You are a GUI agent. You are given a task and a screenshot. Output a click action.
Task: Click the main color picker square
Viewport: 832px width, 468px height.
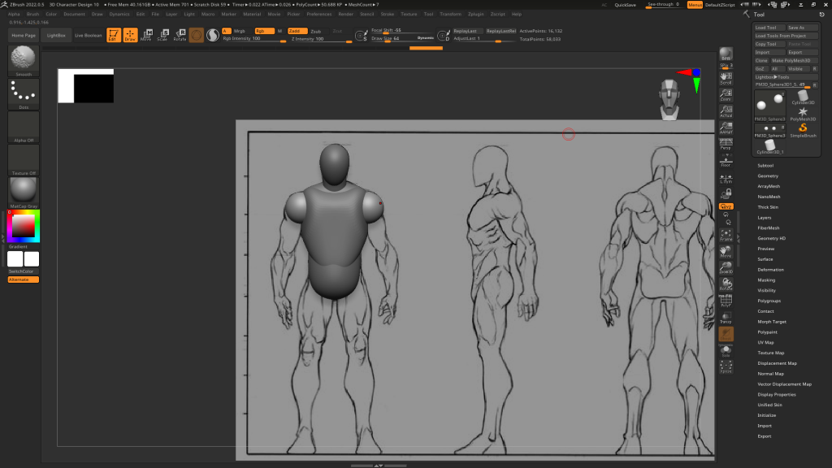[24, 226]
